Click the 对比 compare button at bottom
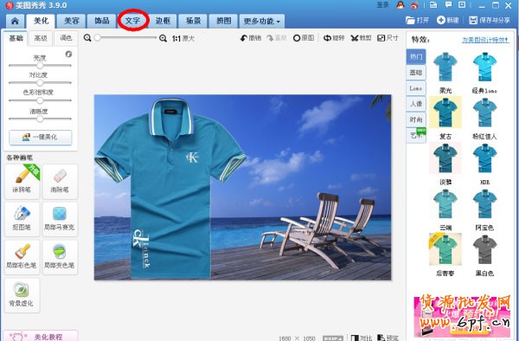 click(x=361, y=338)
